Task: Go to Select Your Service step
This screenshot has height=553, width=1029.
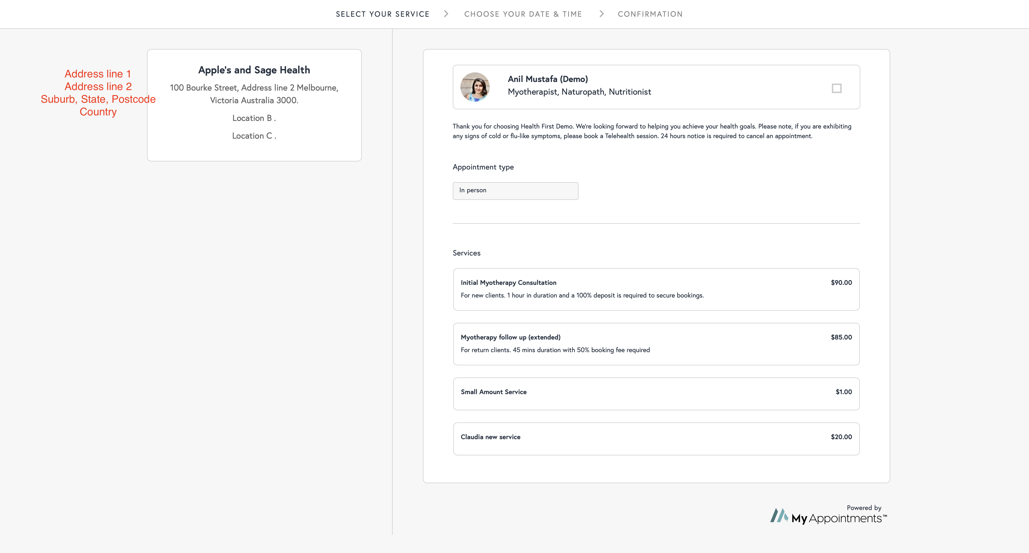Action: [x=382, y=14]
